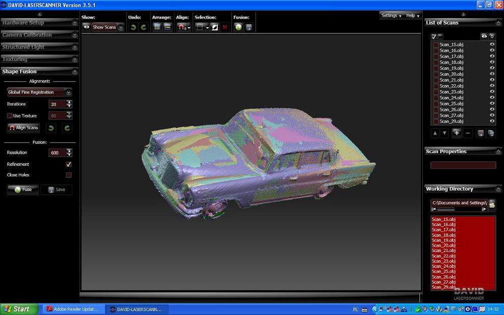Open the Help menu
The width and height of the screenshot is (504, 315).
tap(413, 16)
